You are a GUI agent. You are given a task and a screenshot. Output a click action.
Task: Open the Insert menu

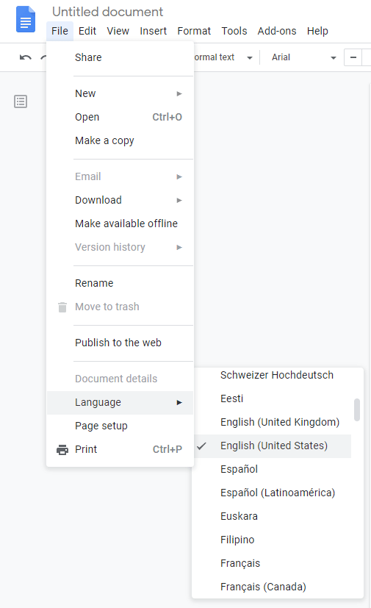point(153,31)
